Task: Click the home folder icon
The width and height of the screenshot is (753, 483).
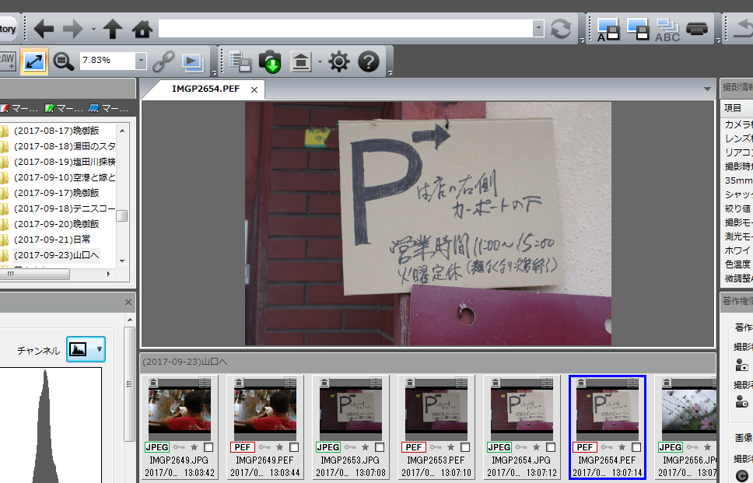Action: (142, 30)
